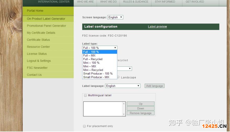The image size is (230, 132).
Task: Open the WHAT WE DO menu
Action: click(108, 2)
